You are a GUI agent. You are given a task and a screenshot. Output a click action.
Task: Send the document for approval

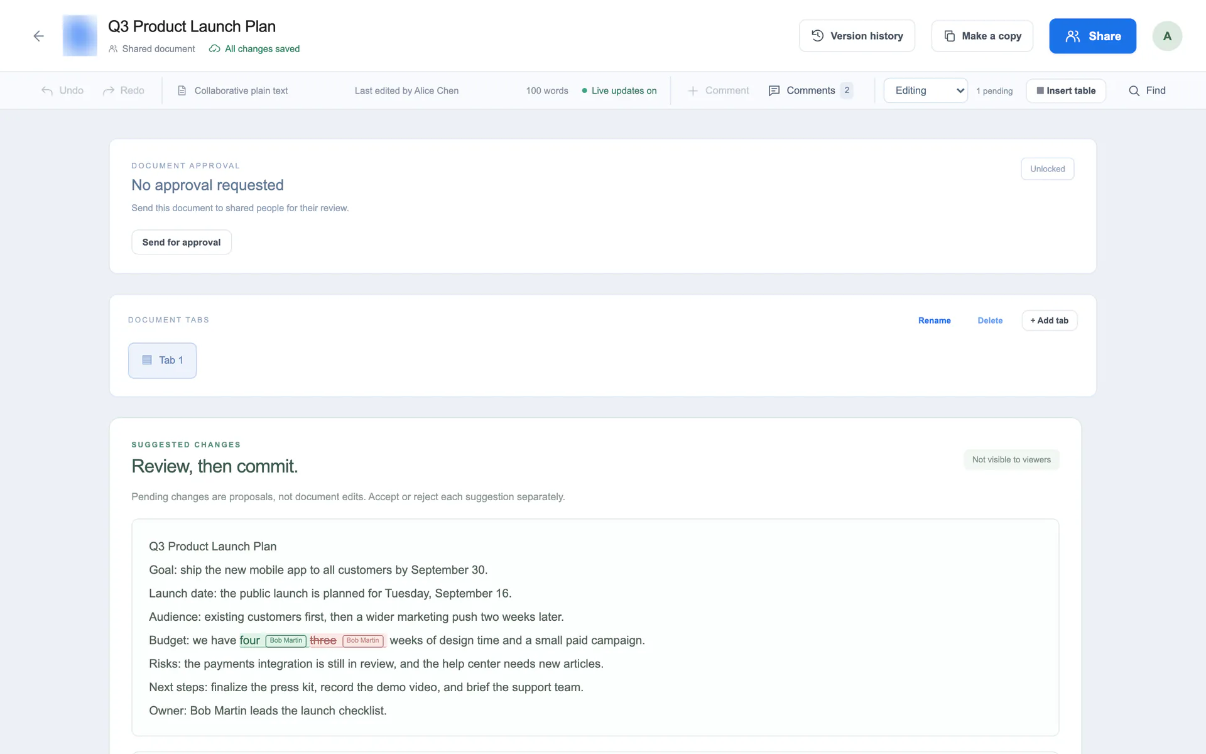(x=182, y=242)
